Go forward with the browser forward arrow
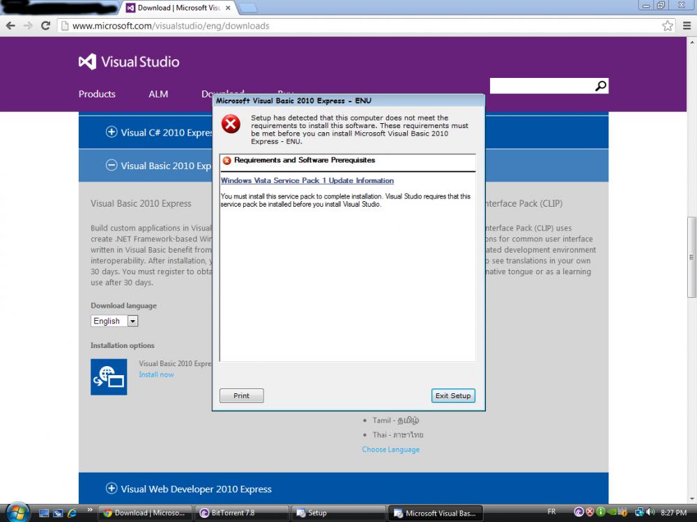The image size is (697, 522). tap(28, 26)
